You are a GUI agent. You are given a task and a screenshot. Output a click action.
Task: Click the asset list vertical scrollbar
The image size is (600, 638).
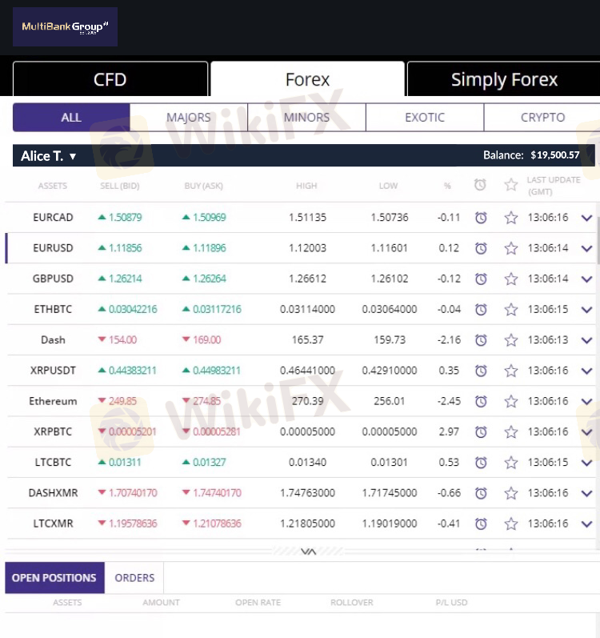598,240
